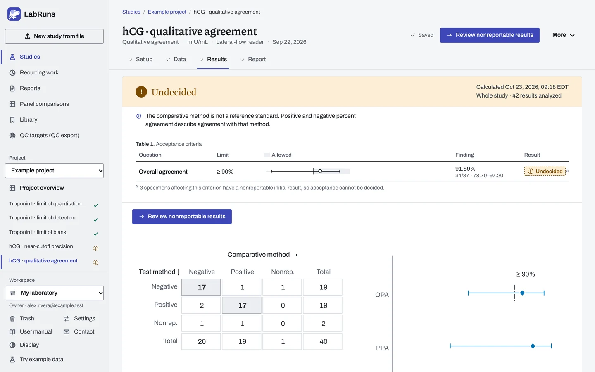Switch to the Report tab
Screen dimensions: 595x372
coord(253,60)
